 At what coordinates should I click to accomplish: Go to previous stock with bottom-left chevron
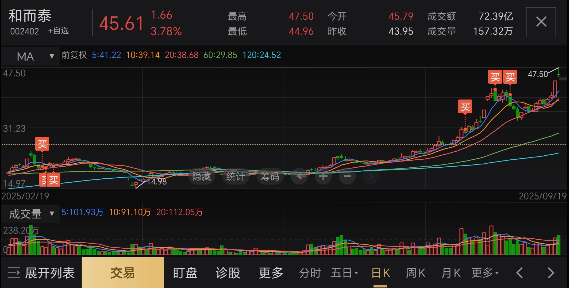pos(520,273)
